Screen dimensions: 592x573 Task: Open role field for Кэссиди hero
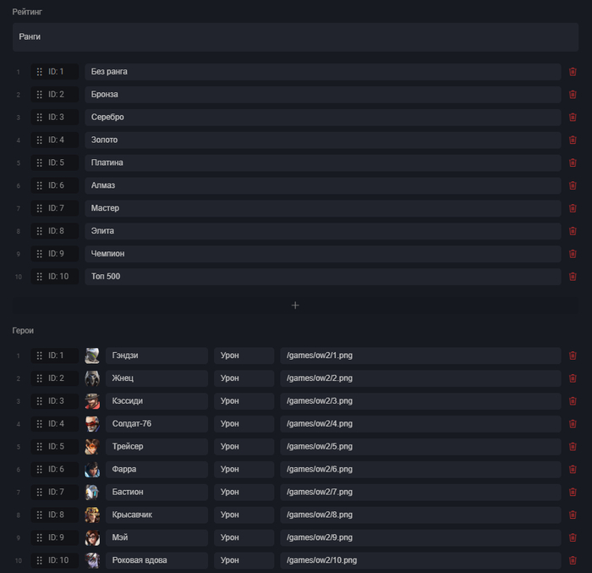coord(244,401)
